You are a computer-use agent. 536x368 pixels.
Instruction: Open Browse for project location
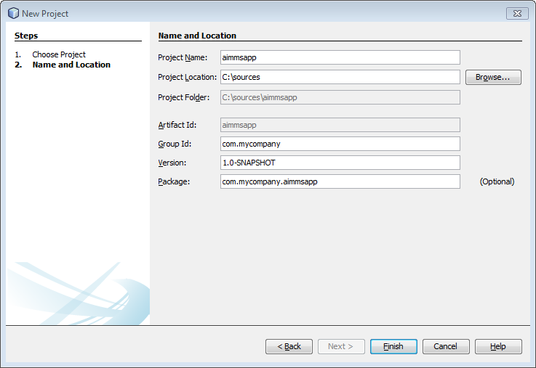click(493, 77)
